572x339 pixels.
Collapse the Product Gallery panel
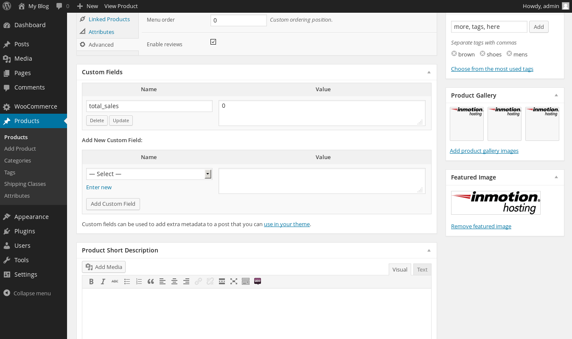coord(556,95)
